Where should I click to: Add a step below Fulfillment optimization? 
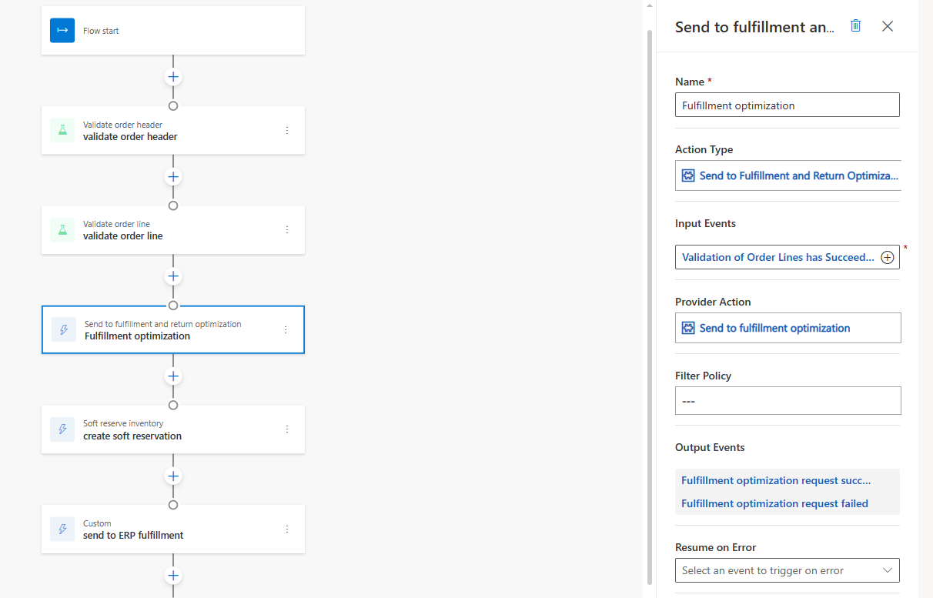(x=173, y=376)
